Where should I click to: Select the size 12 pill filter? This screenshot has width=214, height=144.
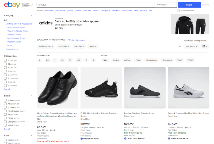point(93,60)
